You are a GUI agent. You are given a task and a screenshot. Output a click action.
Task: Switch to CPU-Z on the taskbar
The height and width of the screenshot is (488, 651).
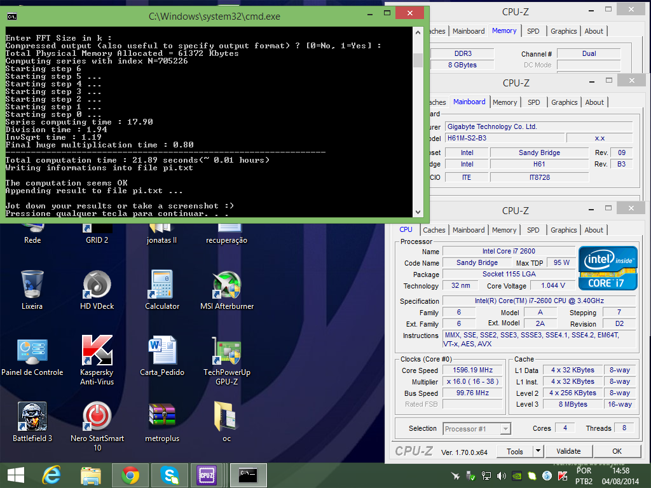tap(207, 475)
